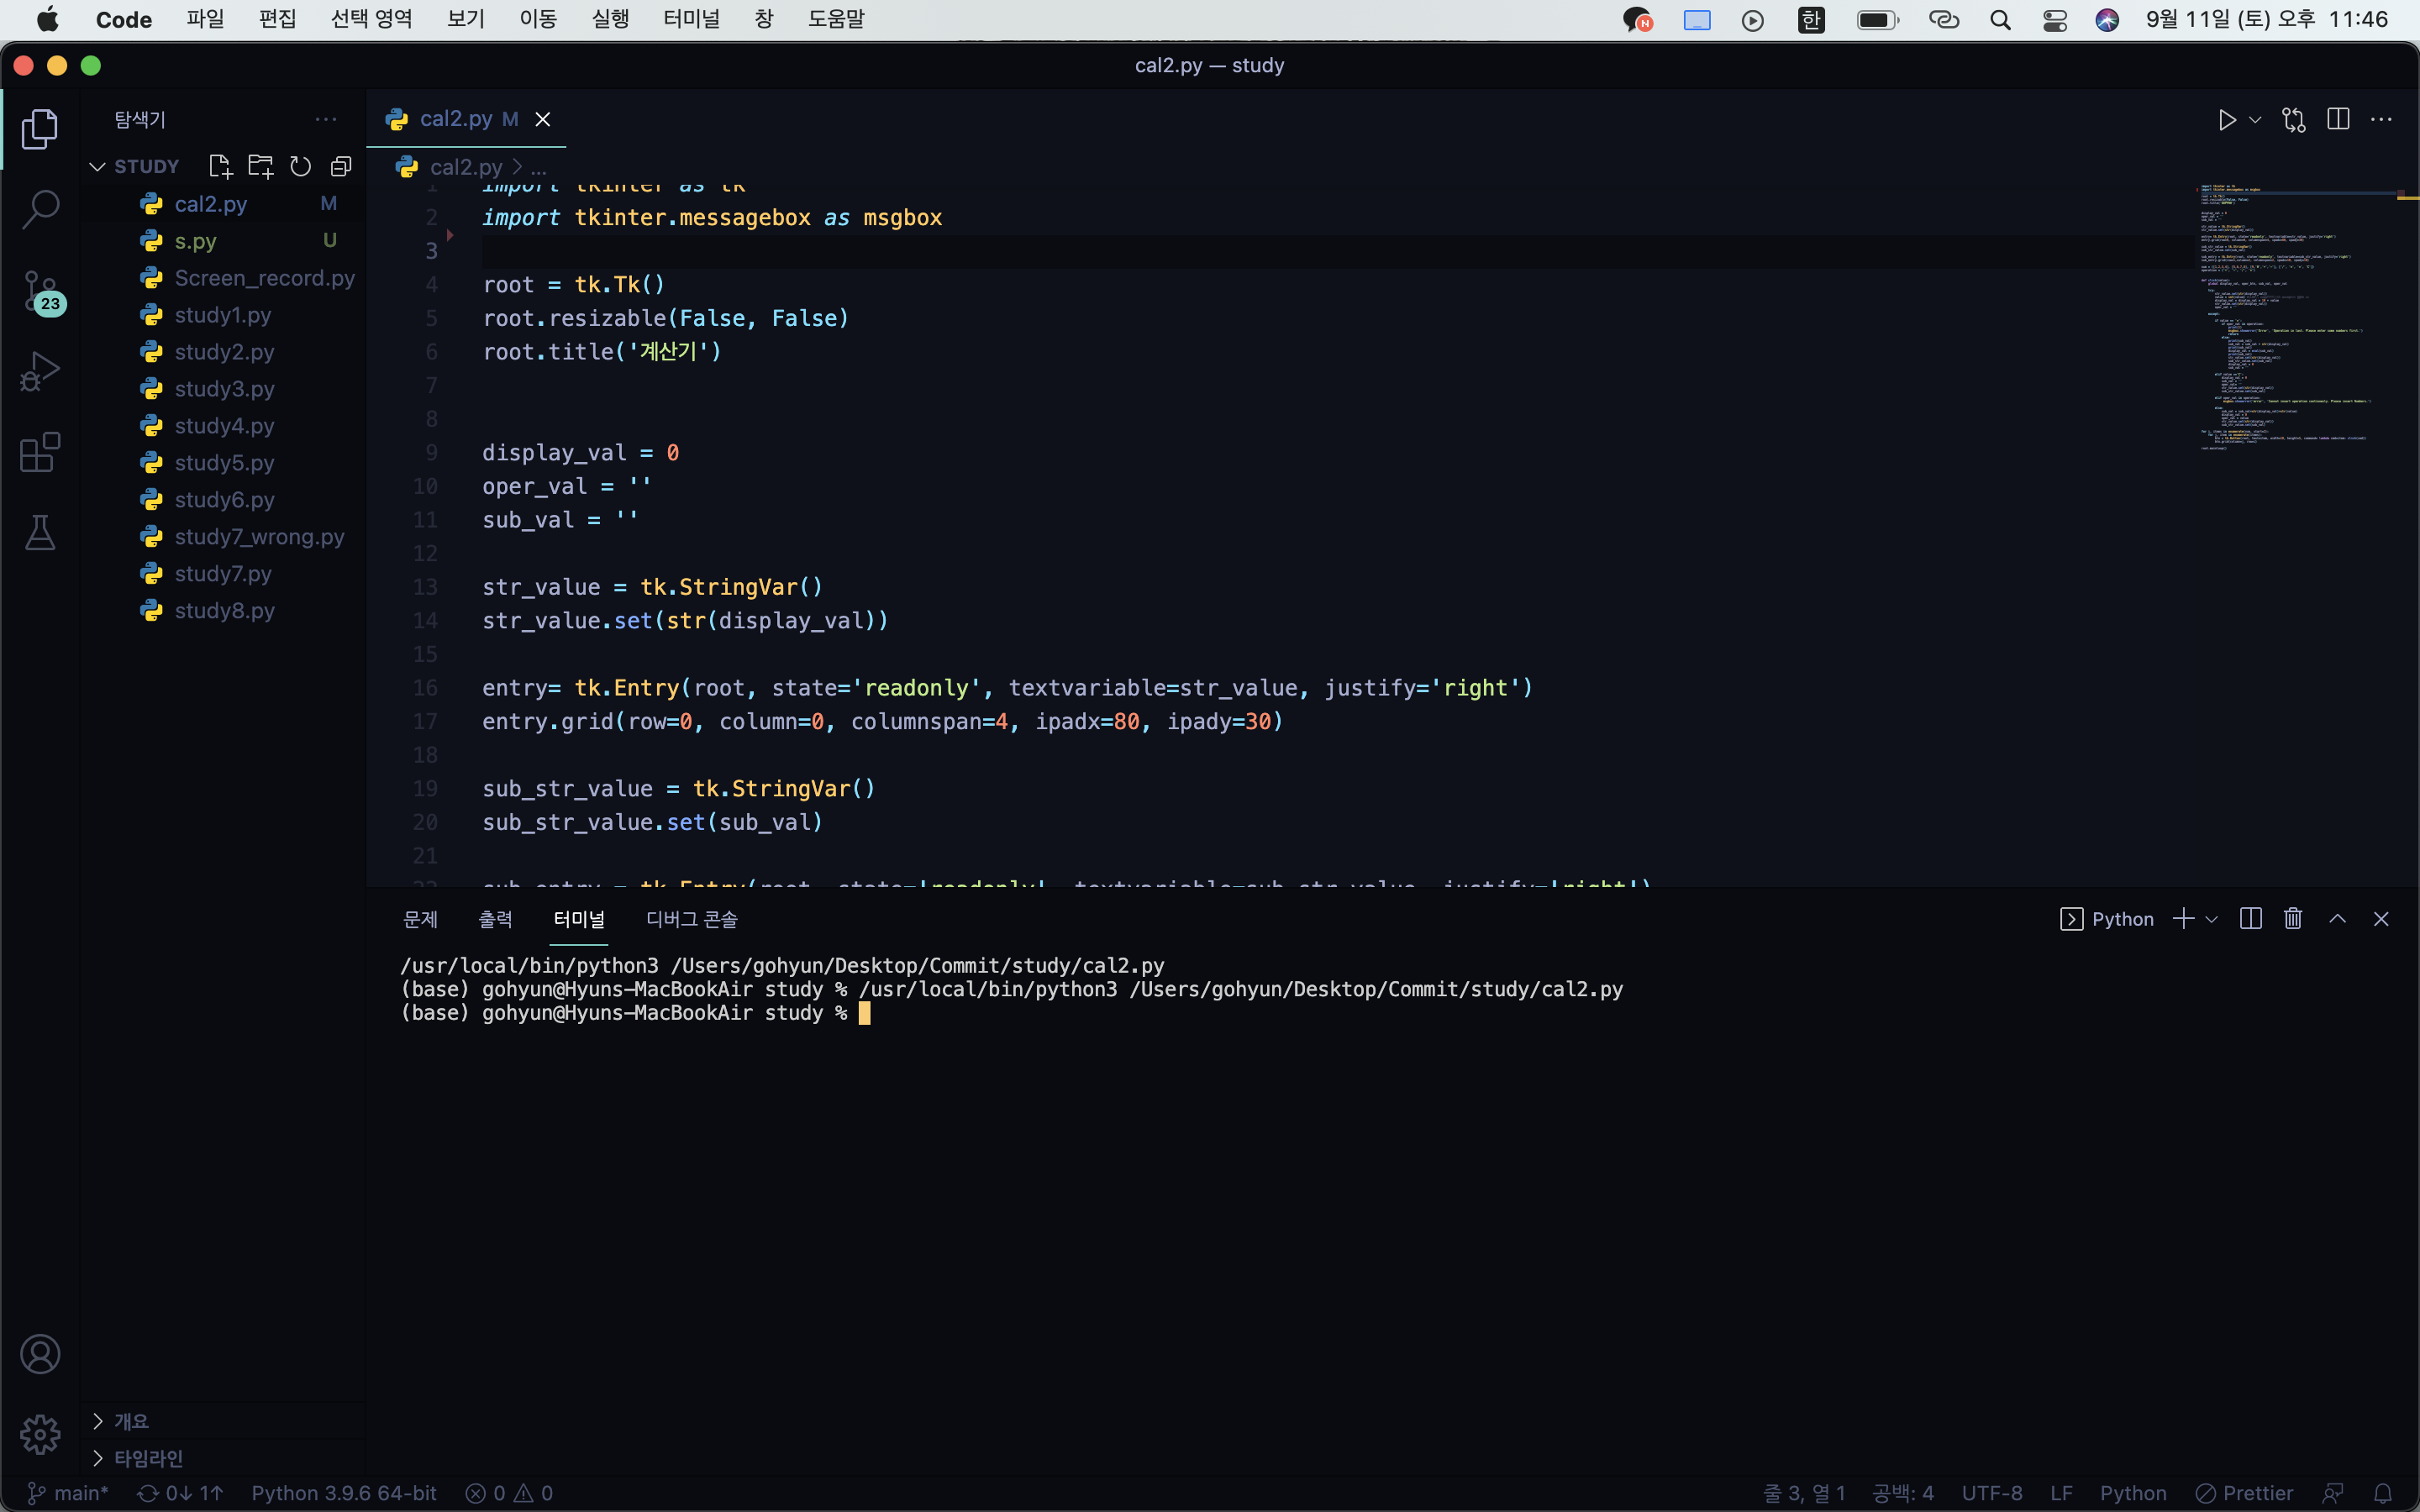2420x1512 pixels.
Task: Synchronize changes 0↓ 1↑ button
Action: [180, 1493]
